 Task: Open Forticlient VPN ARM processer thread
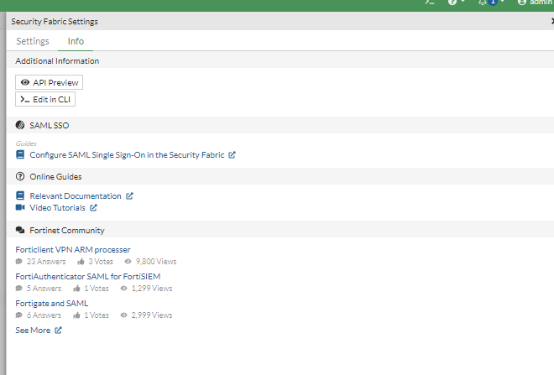(73, 250)
